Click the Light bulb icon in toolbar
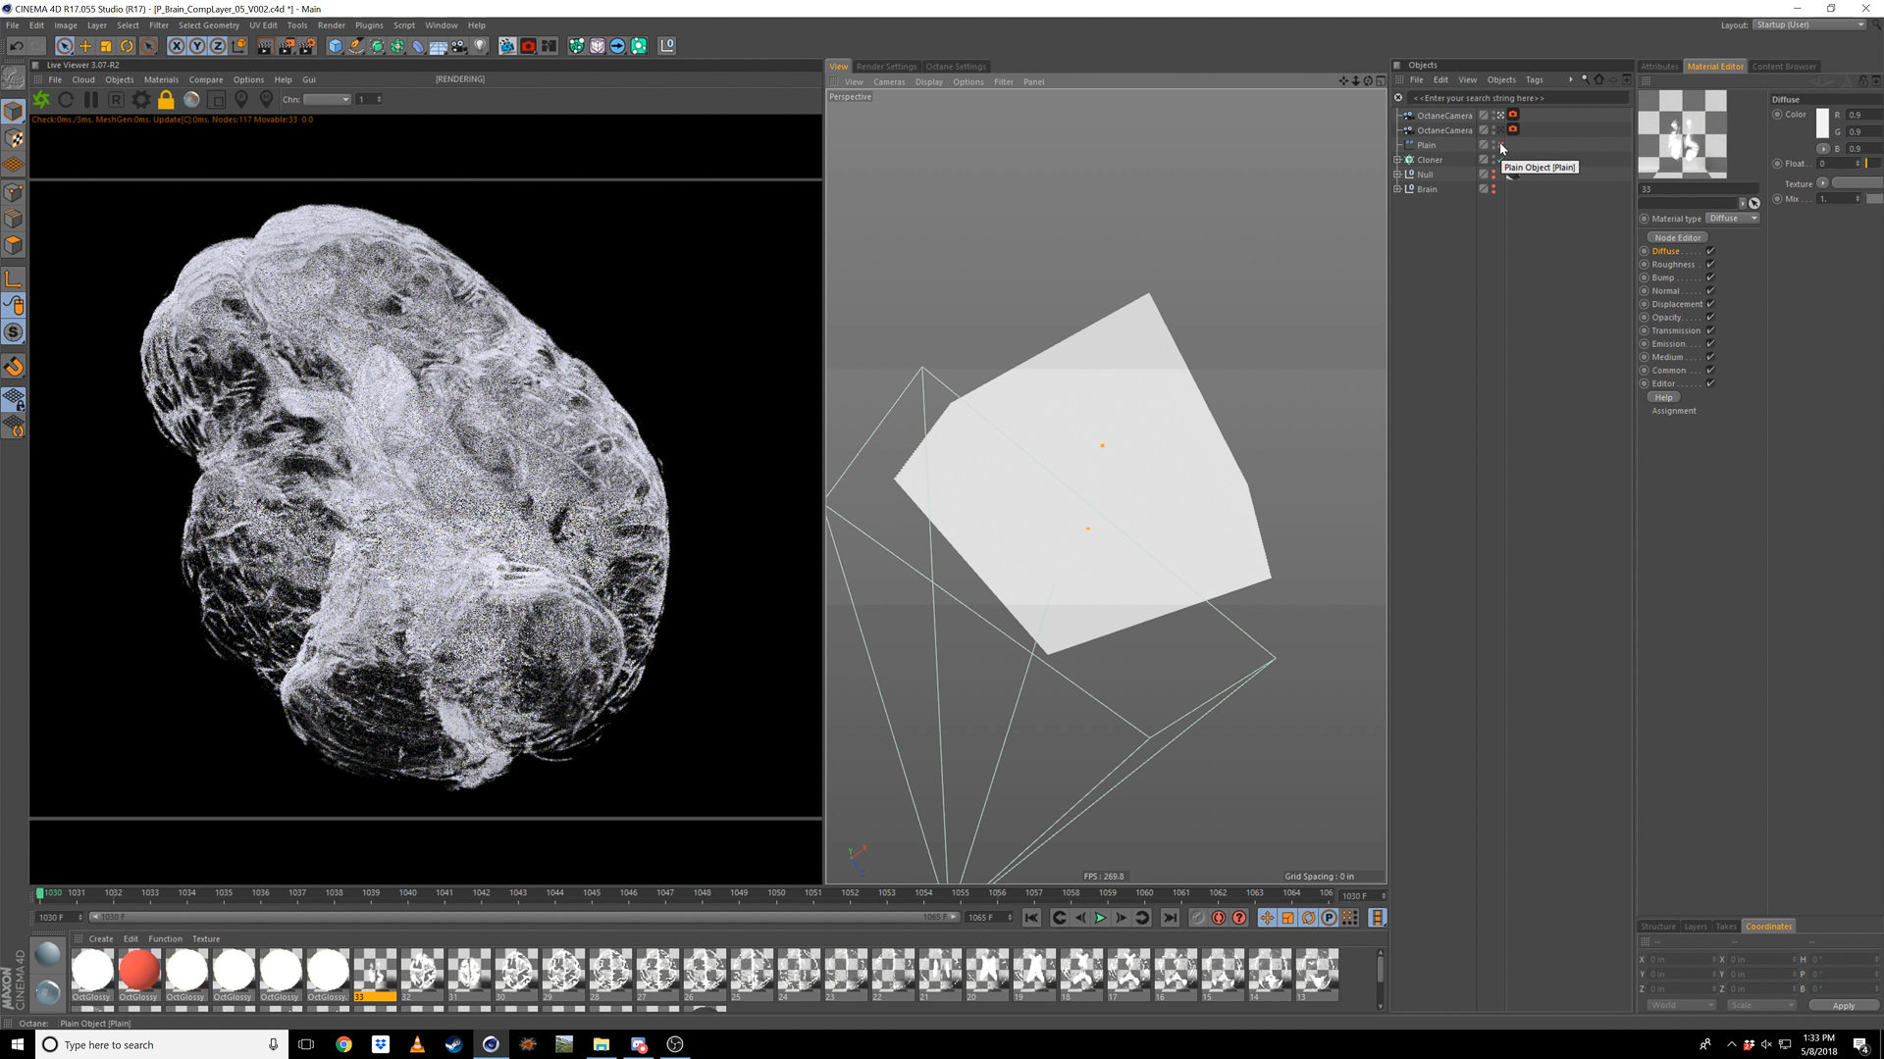This screenshot has width=1884, height=1059. (x=480, y=46)
